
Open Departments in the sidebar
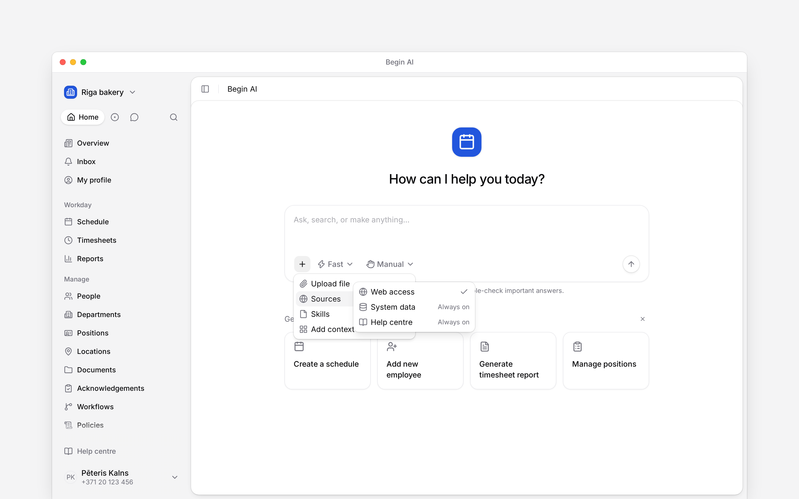122,314
